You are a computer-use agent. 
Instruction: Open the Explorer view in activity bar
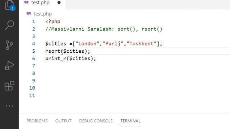tap(9, 5)
